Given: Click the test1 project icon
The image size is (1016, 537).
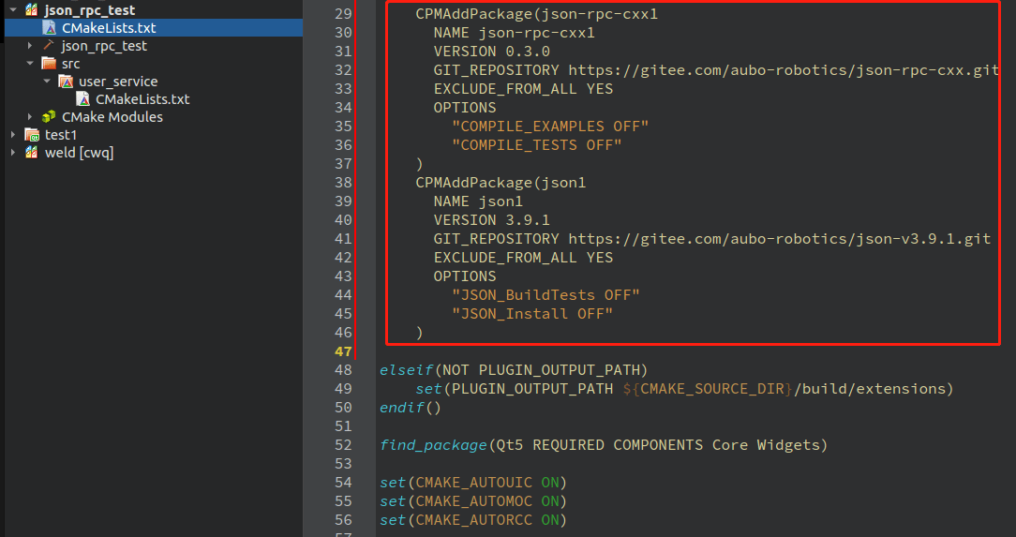Looking at the screenshot, I should coord(32,135).
